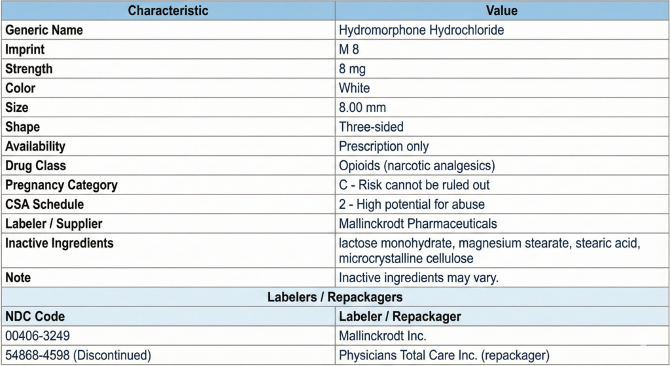Click the Labeler / Repackager sub-header

coord(400,317)
